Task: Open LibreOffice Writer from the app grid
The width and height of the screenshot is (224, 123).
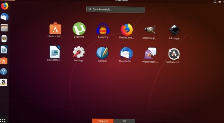Action: point(55,52)
